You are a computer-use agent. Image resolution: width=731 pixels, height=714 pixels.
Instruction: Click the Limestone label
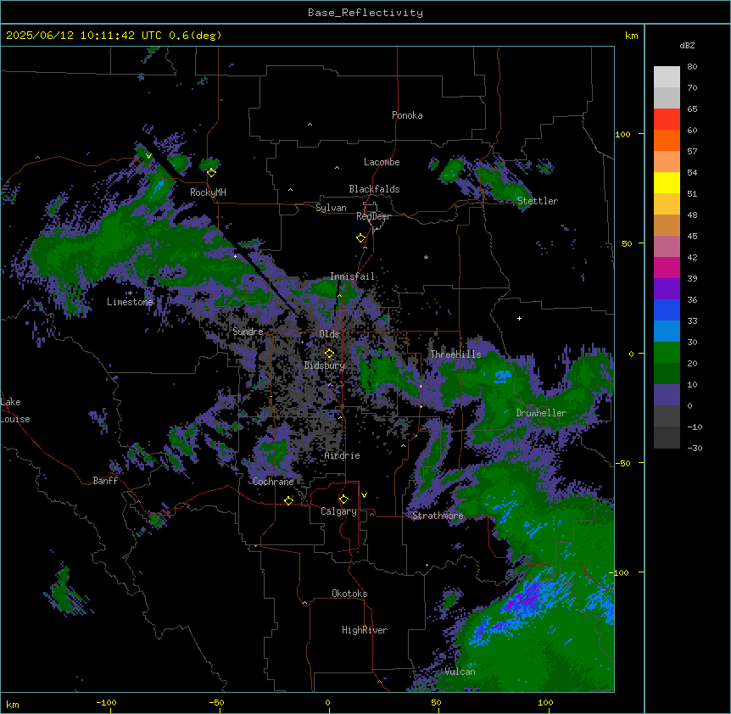[x=130, y=302]
